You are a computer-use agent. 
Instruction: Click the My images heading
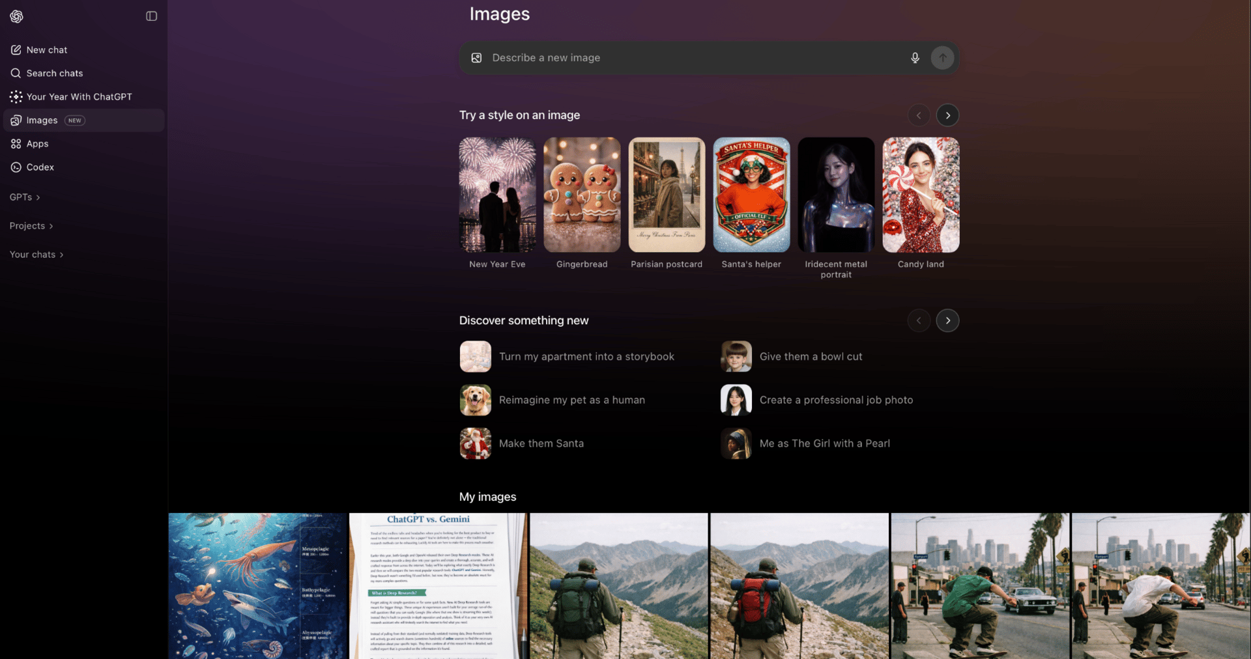488,497
